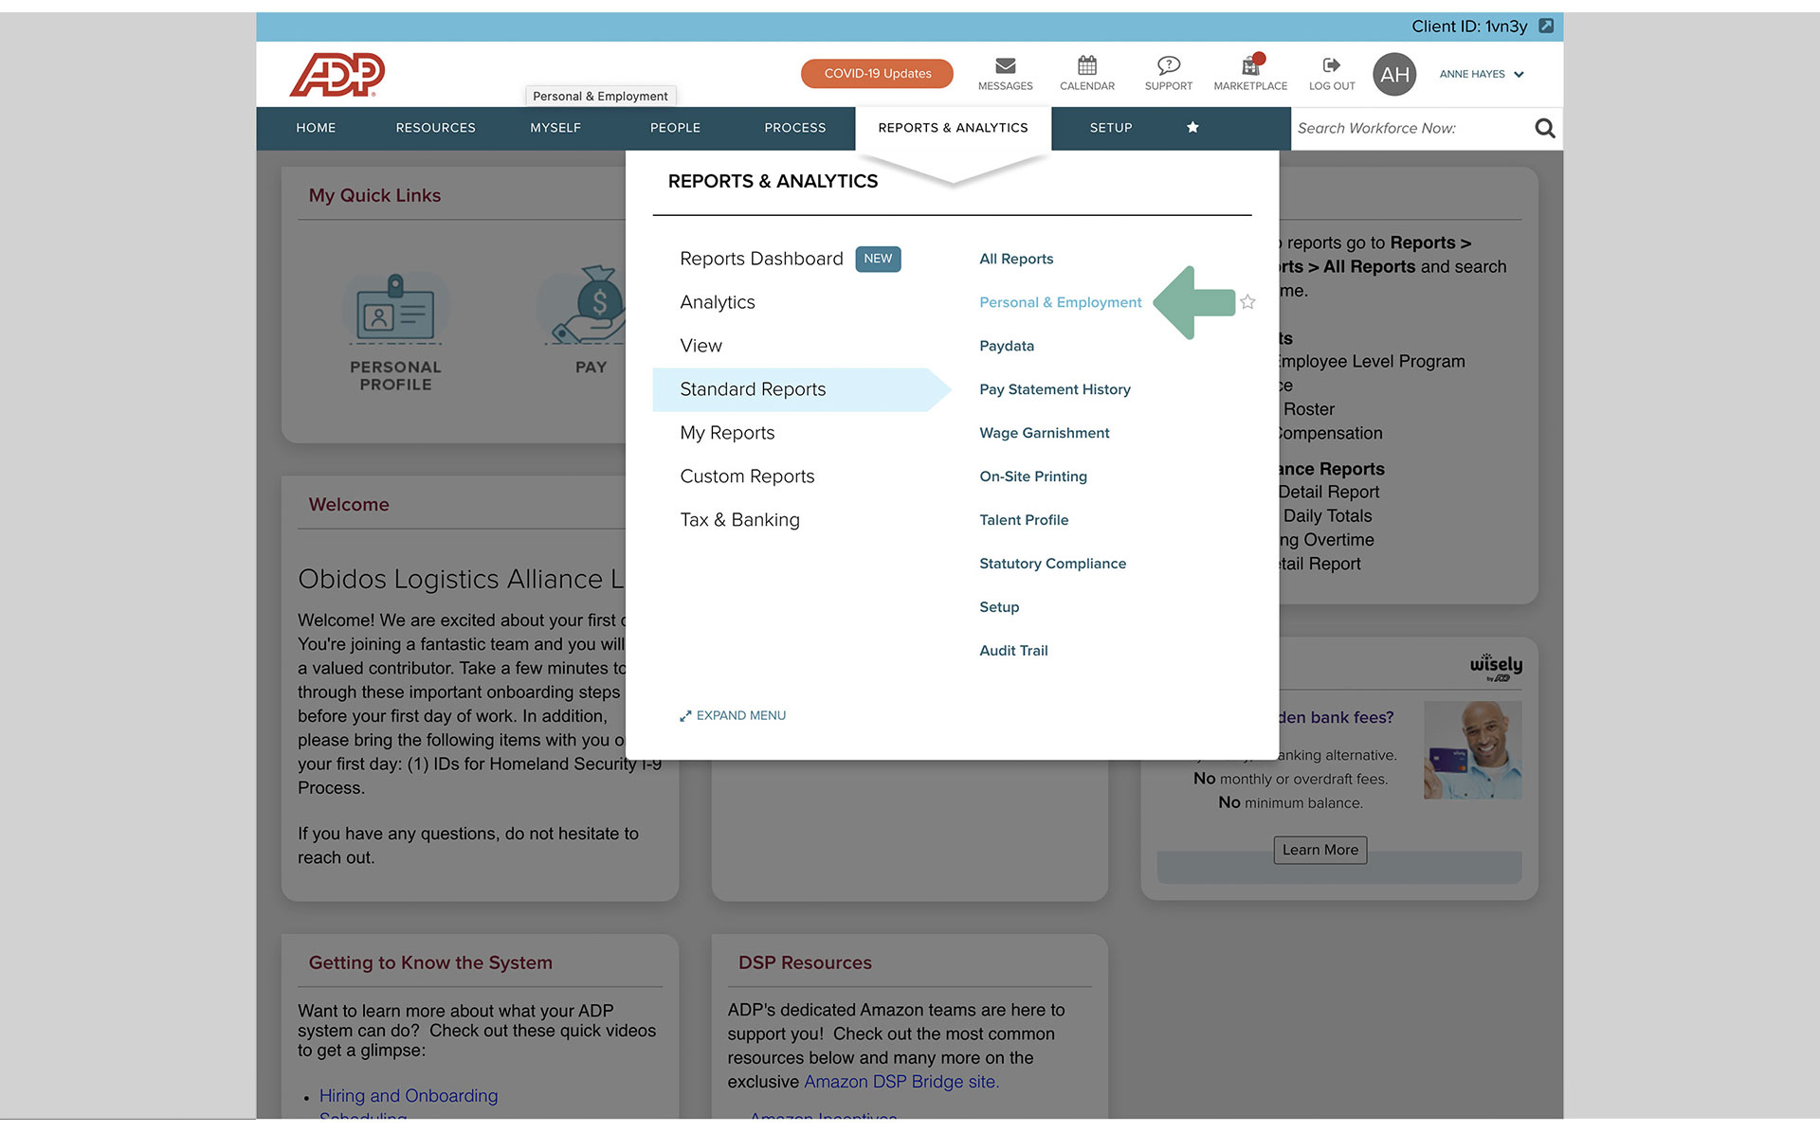
Task: Click the Expand Menu arrows icon
Action: (x=685, y=716)
